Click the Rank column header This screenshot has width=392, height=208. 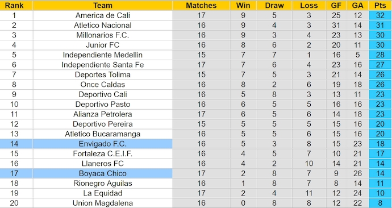click(x=14, y=5)
